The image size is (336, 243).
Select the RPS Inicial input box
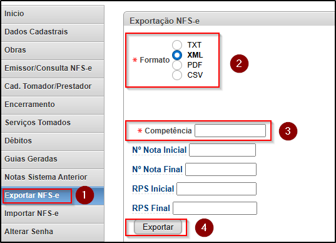point(216,189)
